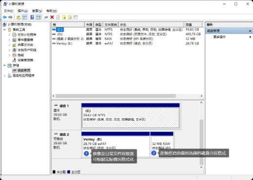Select the 磁盘 2 removable disk label box

tap(66, 144)
